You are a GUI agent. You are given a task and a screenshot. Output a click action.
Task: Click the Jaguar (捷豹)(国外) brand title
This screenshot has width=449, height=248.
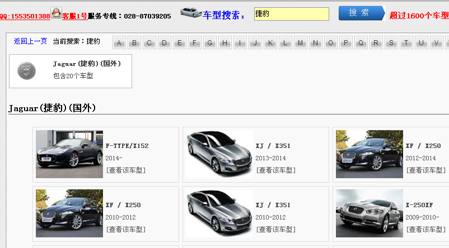(87, 64)
